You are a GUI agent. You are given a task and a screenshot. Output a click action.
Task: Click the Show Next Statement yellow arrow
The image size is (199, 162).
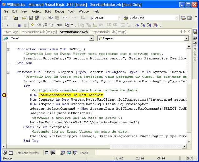[x=33, y=25]
